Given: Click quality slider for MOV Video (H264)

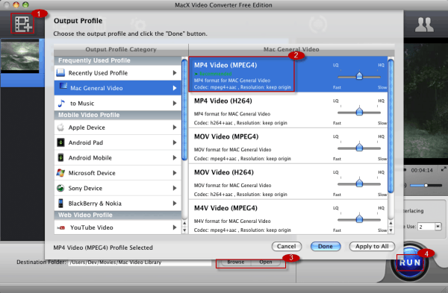Looking at the screenshot, I should pyautogui.click(x=359, y=183).
